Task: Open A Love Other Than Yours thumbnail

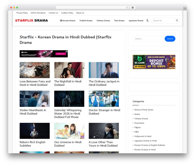Action: 104,131
